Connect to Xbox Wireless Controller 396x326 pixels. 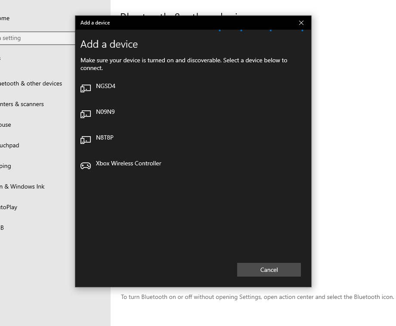pos(128,163)
